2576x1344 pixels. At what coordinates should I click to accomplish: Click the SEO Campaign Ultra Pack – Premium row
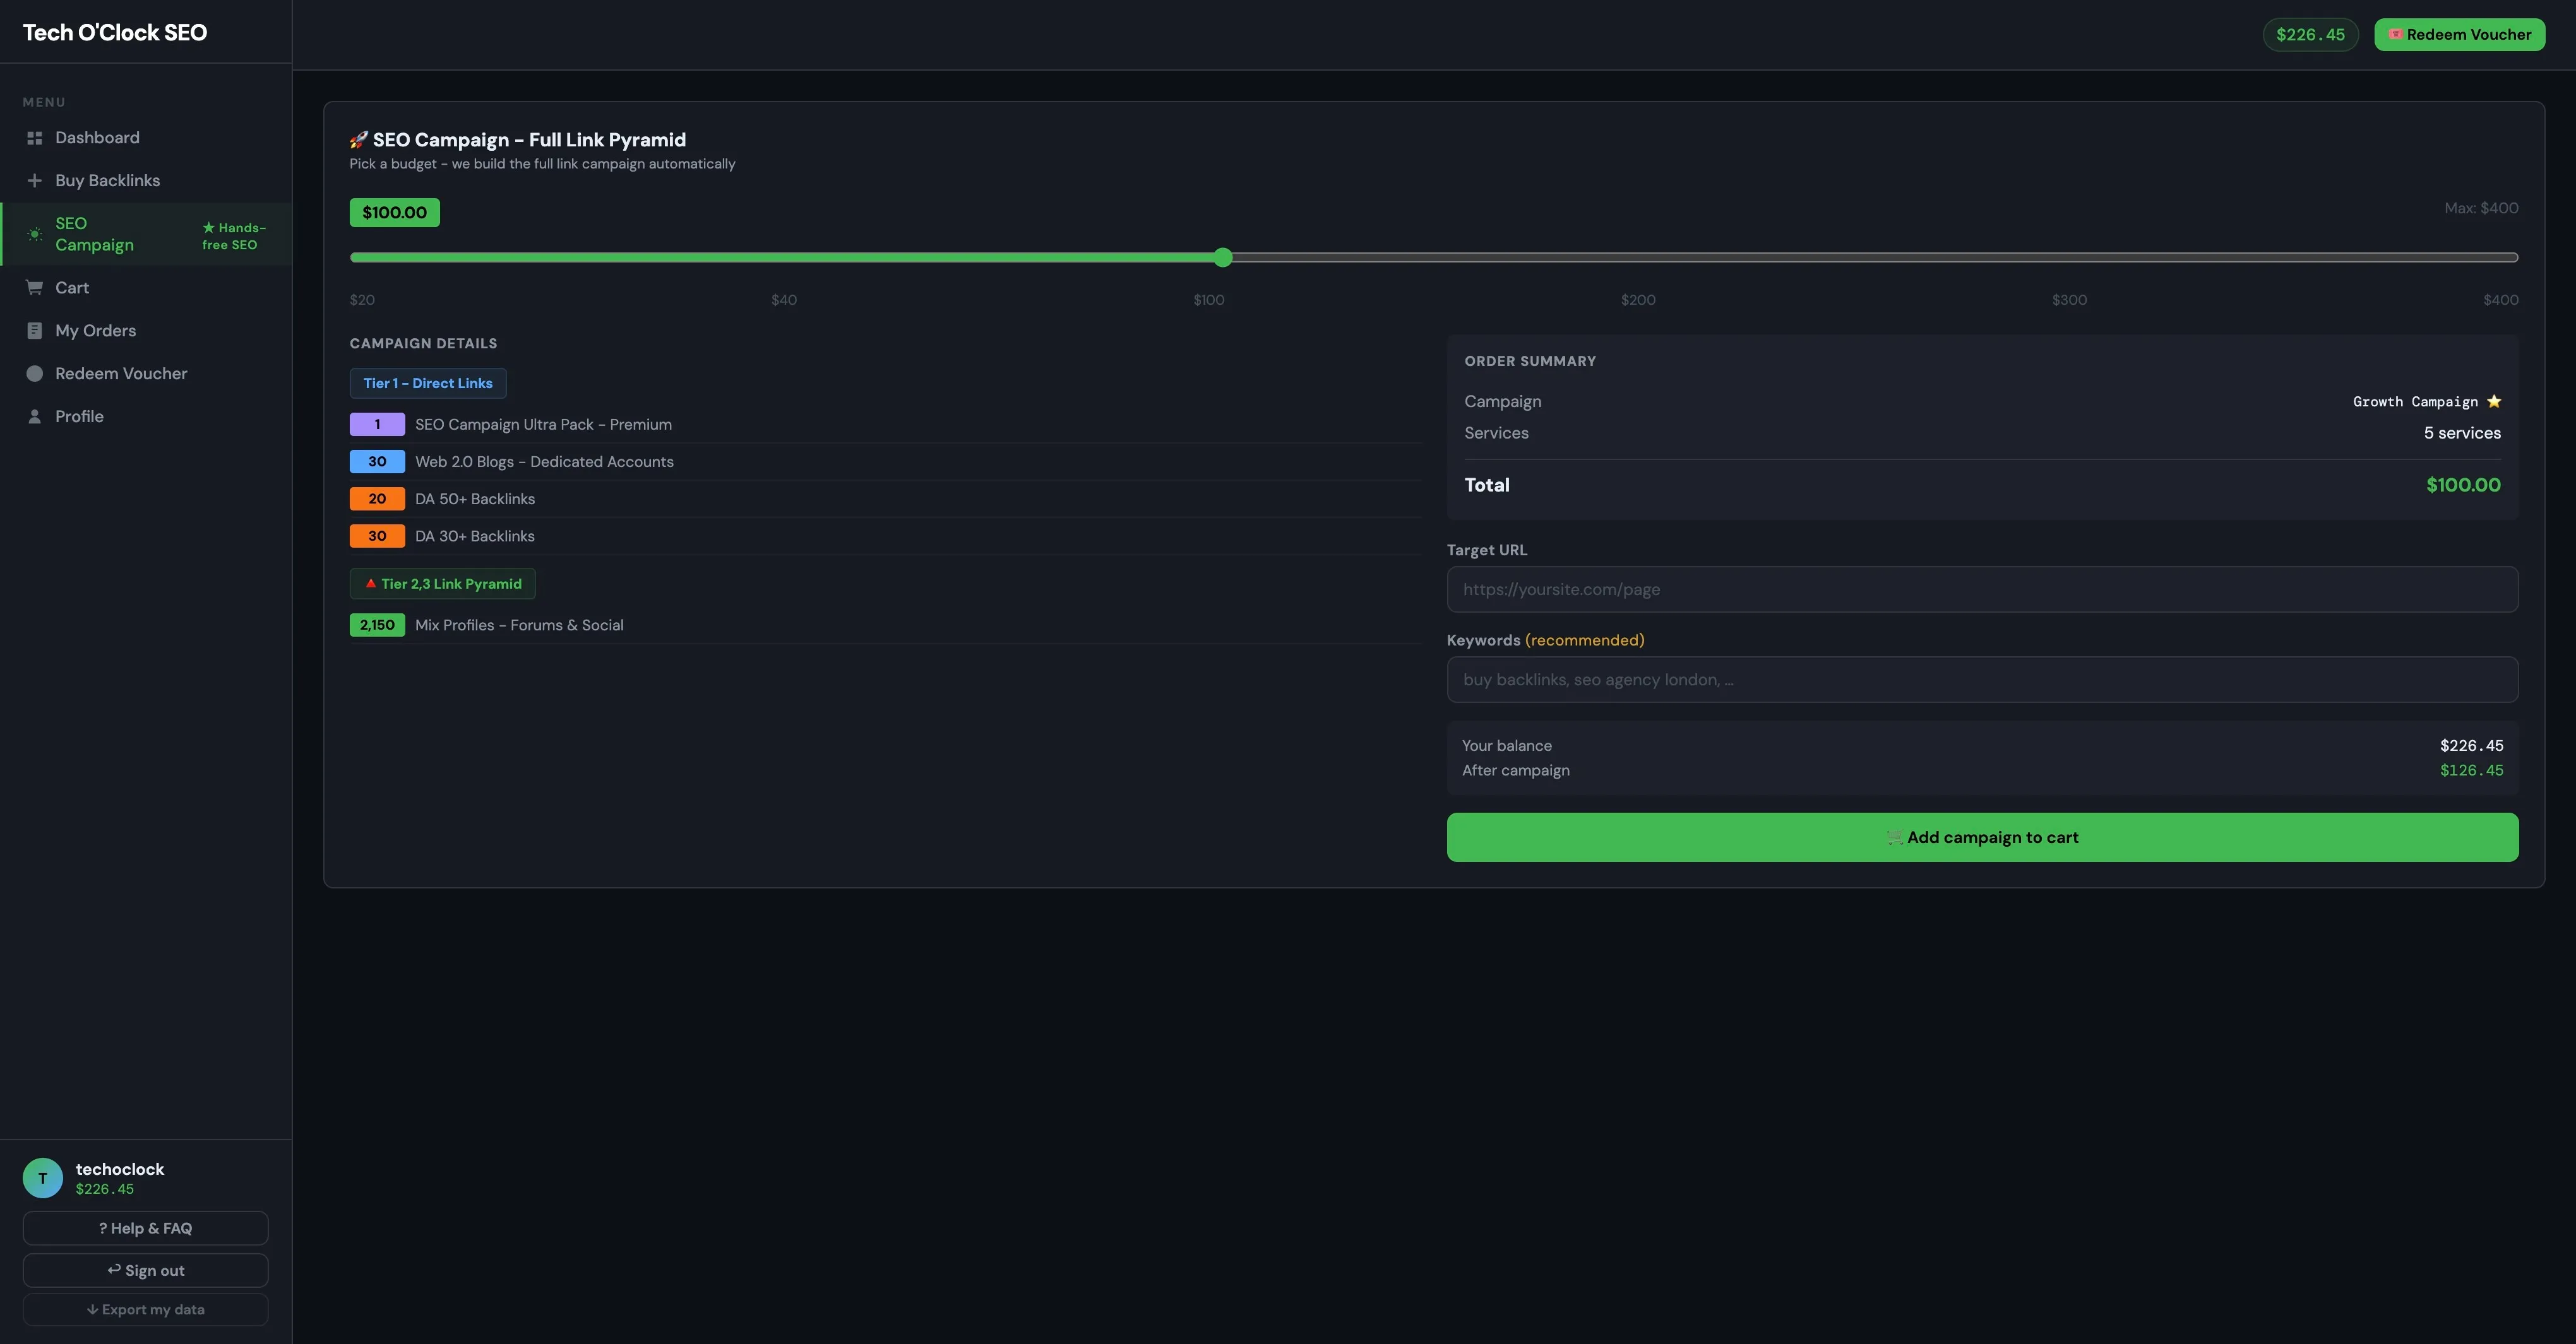[885, 425]
